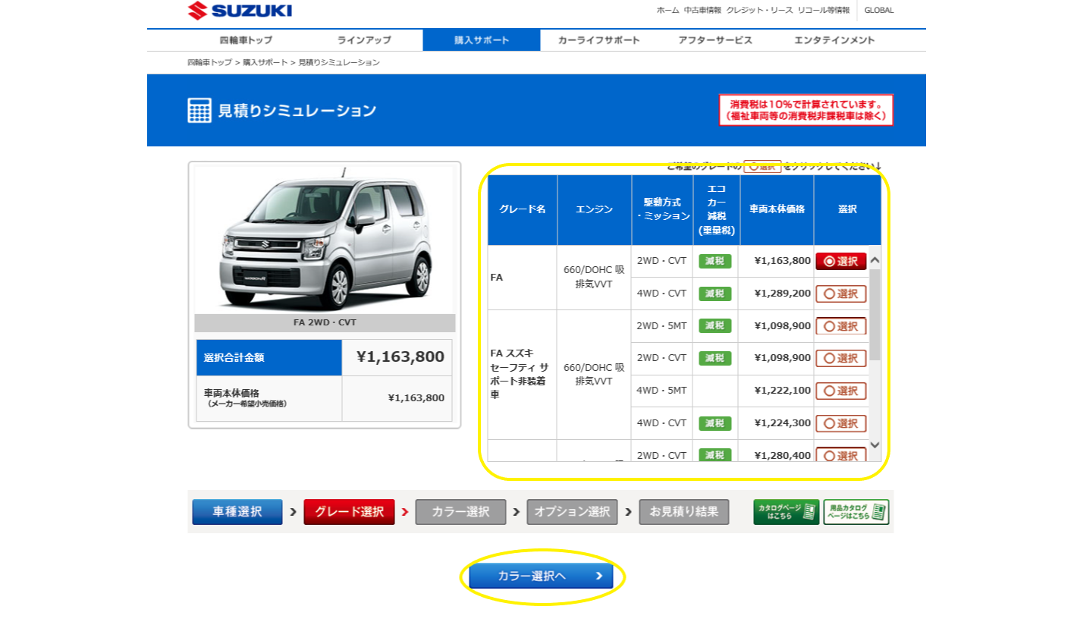Select 4WD・5MT ¥1,222,100 grade

[841, 391]
